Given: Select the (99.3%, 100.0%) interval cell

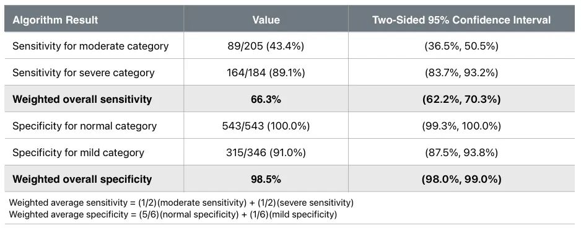Looking at the screenshot, I should click(461, 126).
